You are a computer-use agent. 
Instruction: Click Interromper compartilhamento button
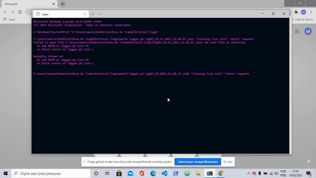click(197, 162)
